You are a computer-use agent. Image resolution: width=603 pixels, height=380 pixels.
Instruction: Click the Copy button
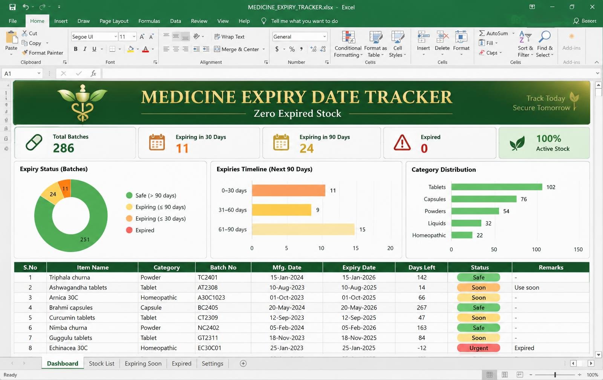(32, 43)
